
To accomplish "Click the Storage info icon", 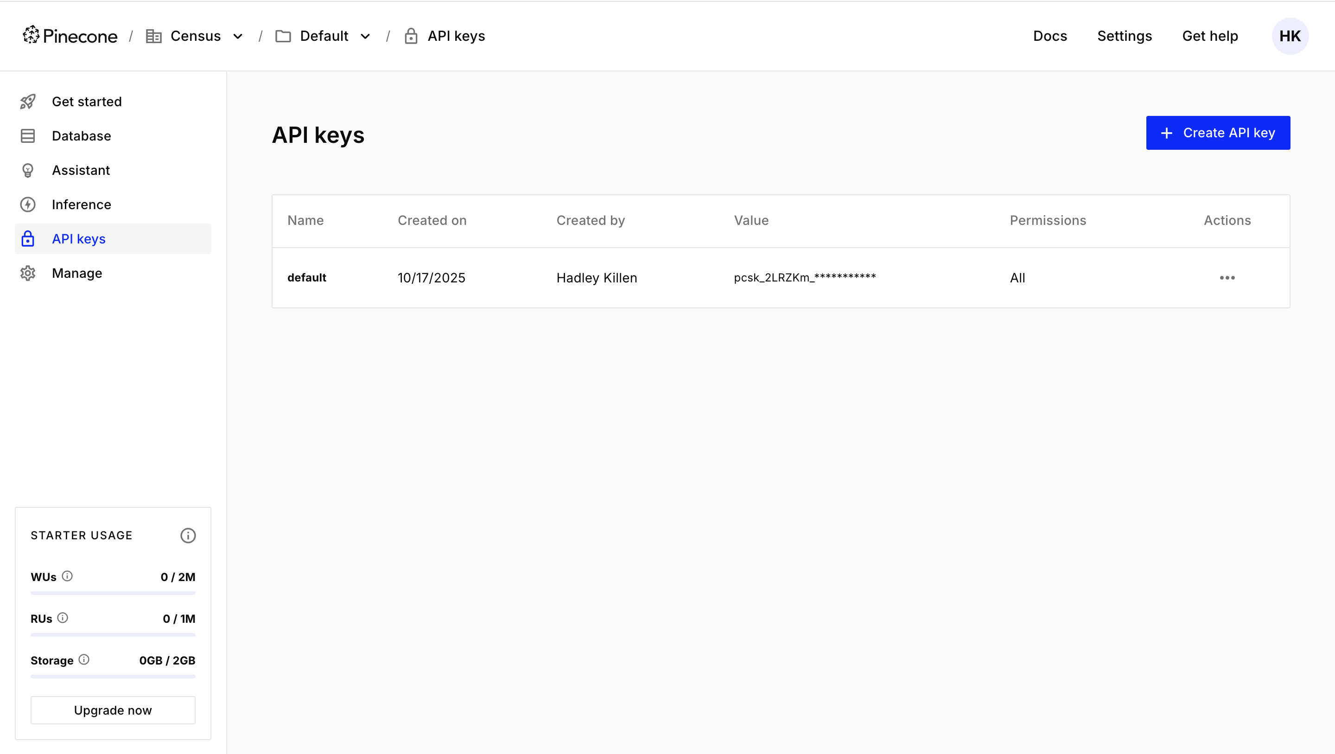I will tap(84, 659).
